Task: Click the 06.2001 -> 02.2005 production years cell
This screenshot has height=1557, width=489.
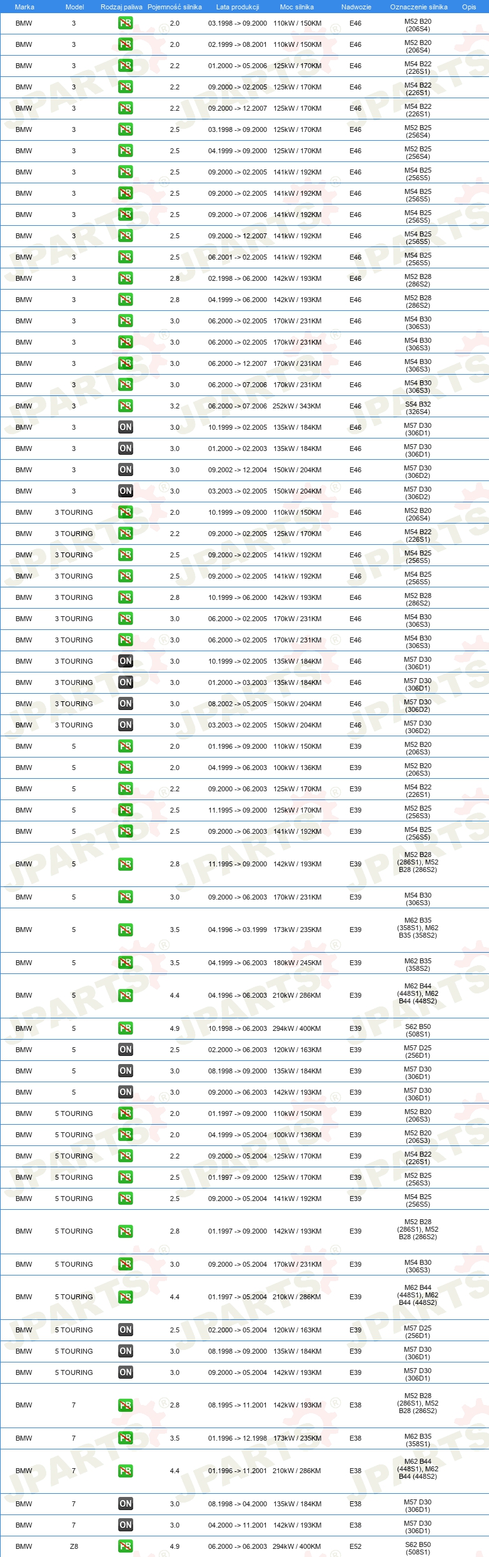Action: pyautogui.click(x=238, y=257)
